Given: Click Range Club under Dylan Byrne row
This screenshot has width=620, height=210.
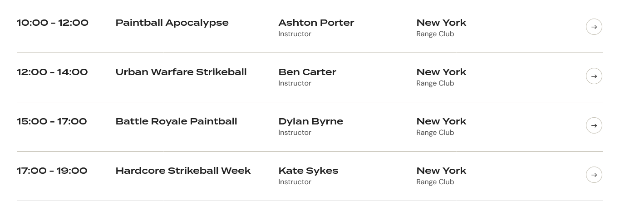Looking at the screenshot, I should pyautogui.click(x=435, y=133).
